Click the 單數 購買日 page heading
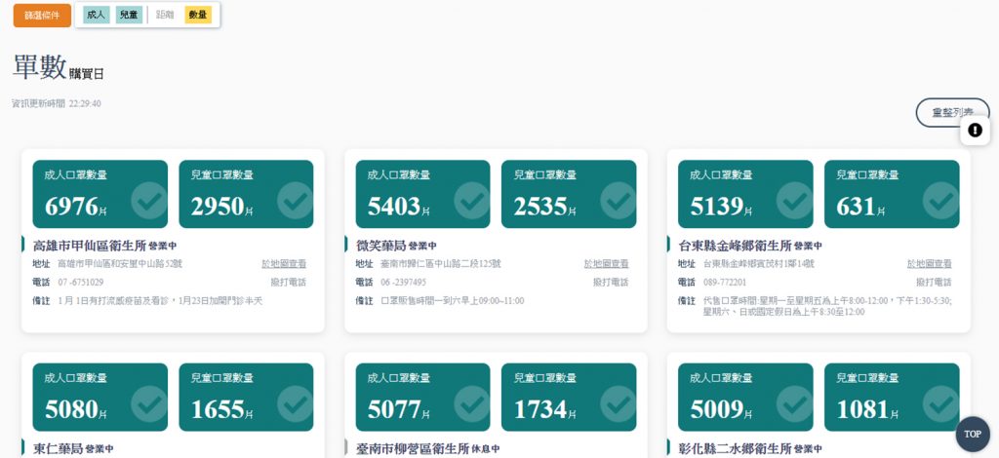Screen dimensions: 999x458 click(58, 67)
